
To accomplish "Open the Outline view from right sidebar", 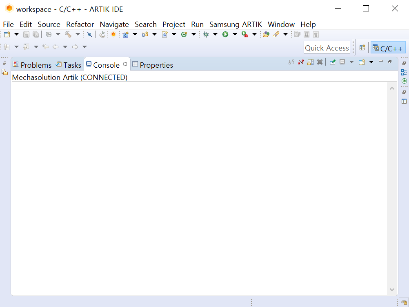I will tap(404, 72).
